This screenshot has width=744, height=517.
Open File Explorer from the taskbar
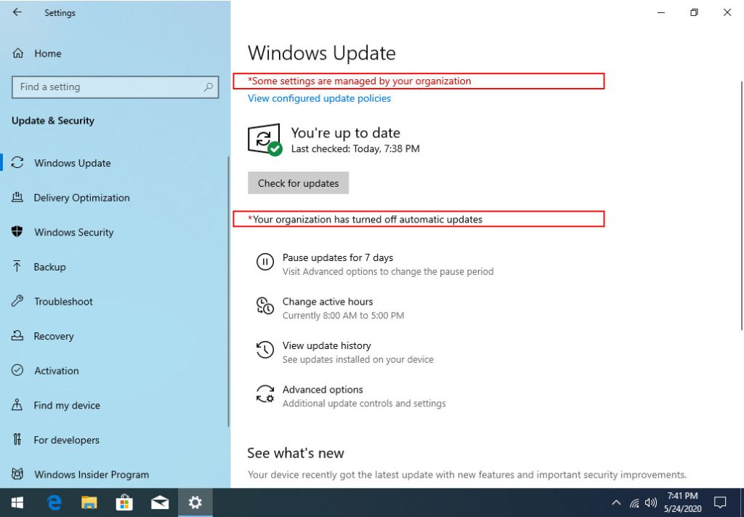click(89, 502)
